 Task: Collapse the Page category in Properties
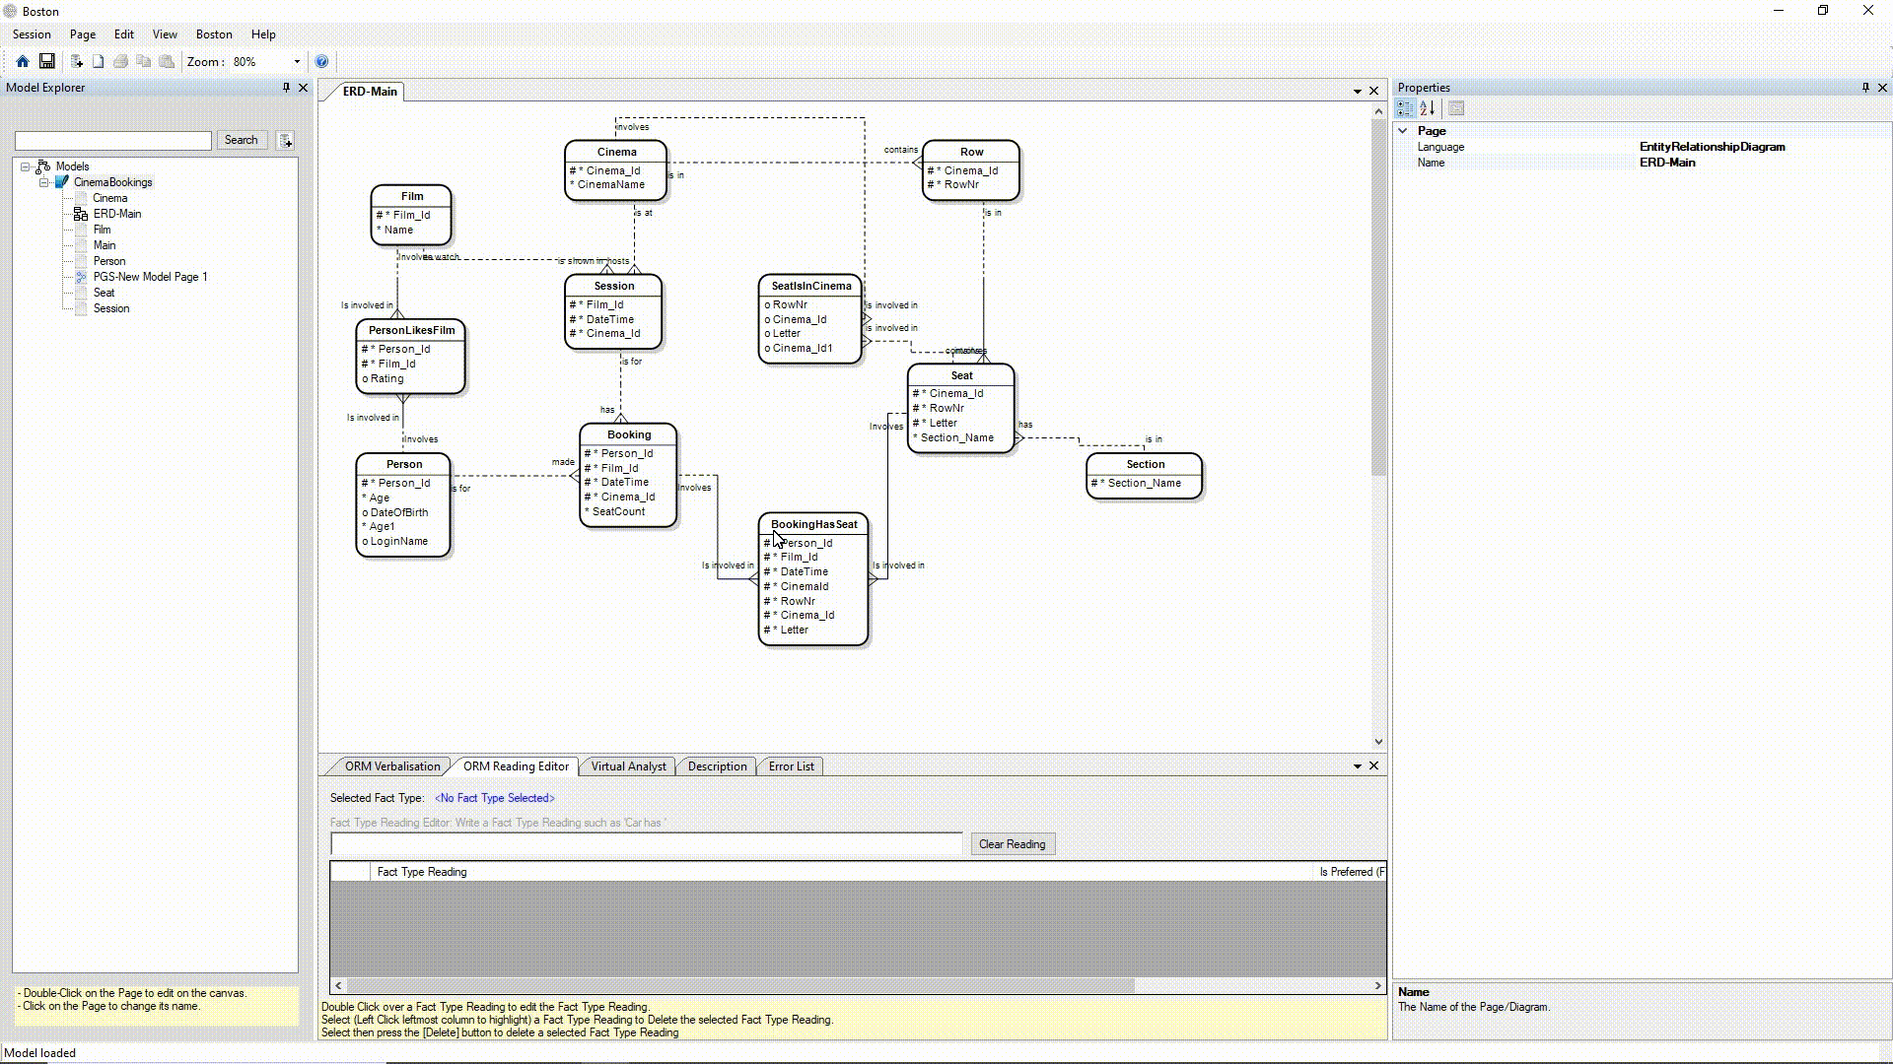1403,131
